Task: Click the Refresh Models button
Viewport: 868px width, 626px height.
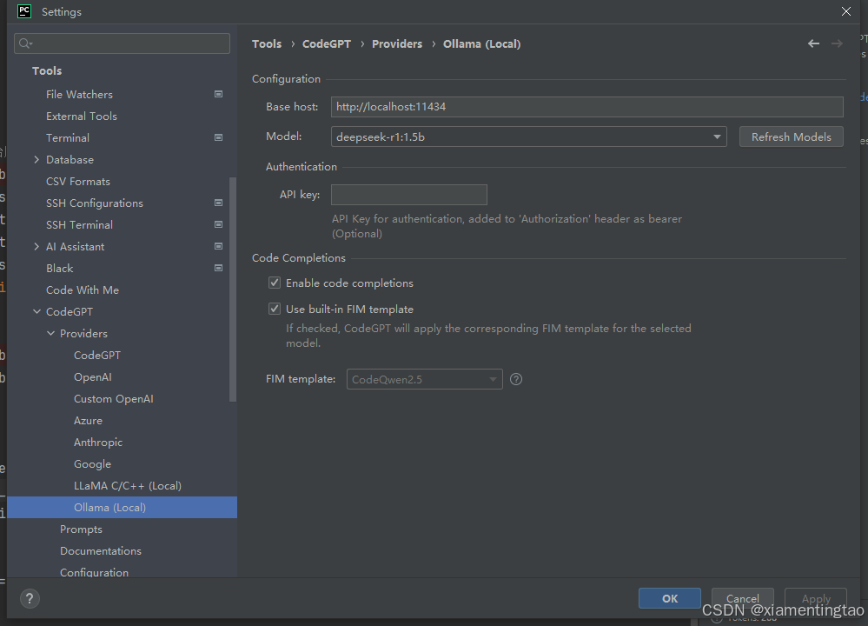Action: (x=791, y=137)
